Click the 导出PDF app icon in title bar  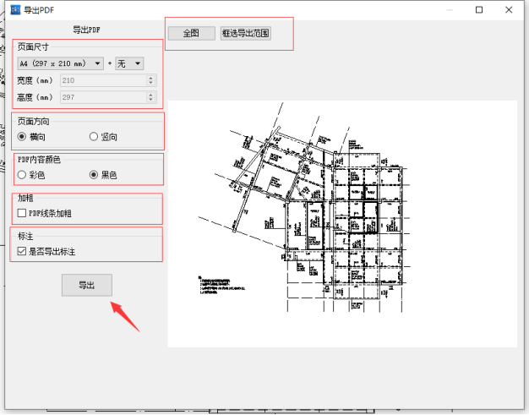pyautogui.click(x=15, y=10)
